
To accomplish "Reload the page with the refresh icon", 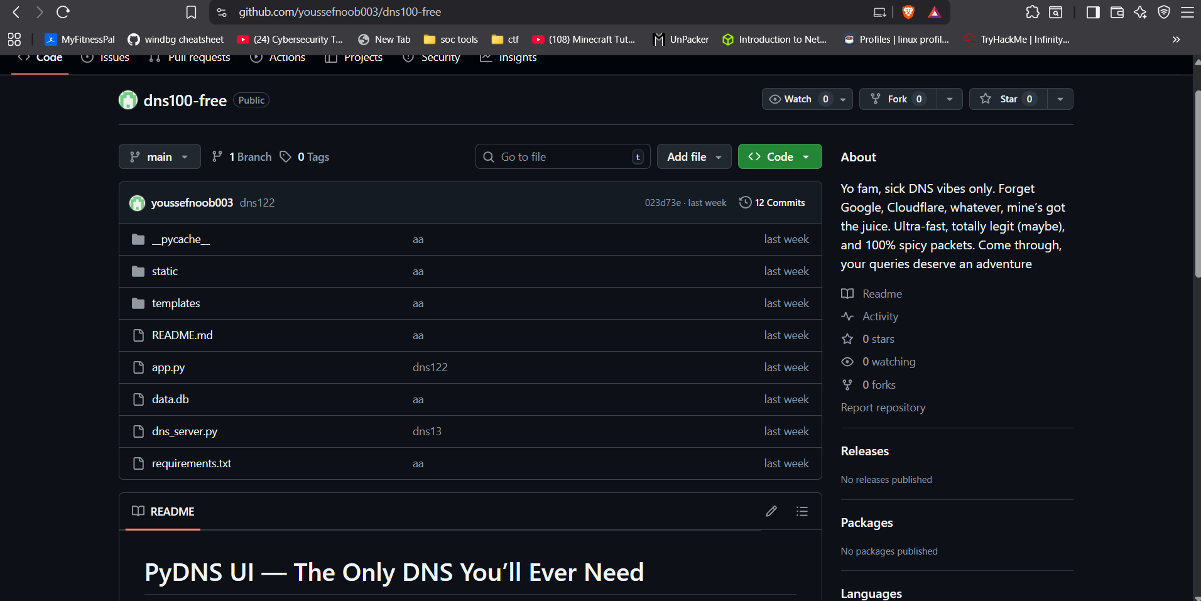I will click(63, 12).
